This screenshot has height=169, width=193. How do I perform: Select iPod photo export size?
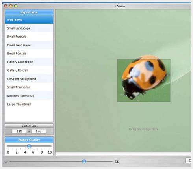click(29, 20)
